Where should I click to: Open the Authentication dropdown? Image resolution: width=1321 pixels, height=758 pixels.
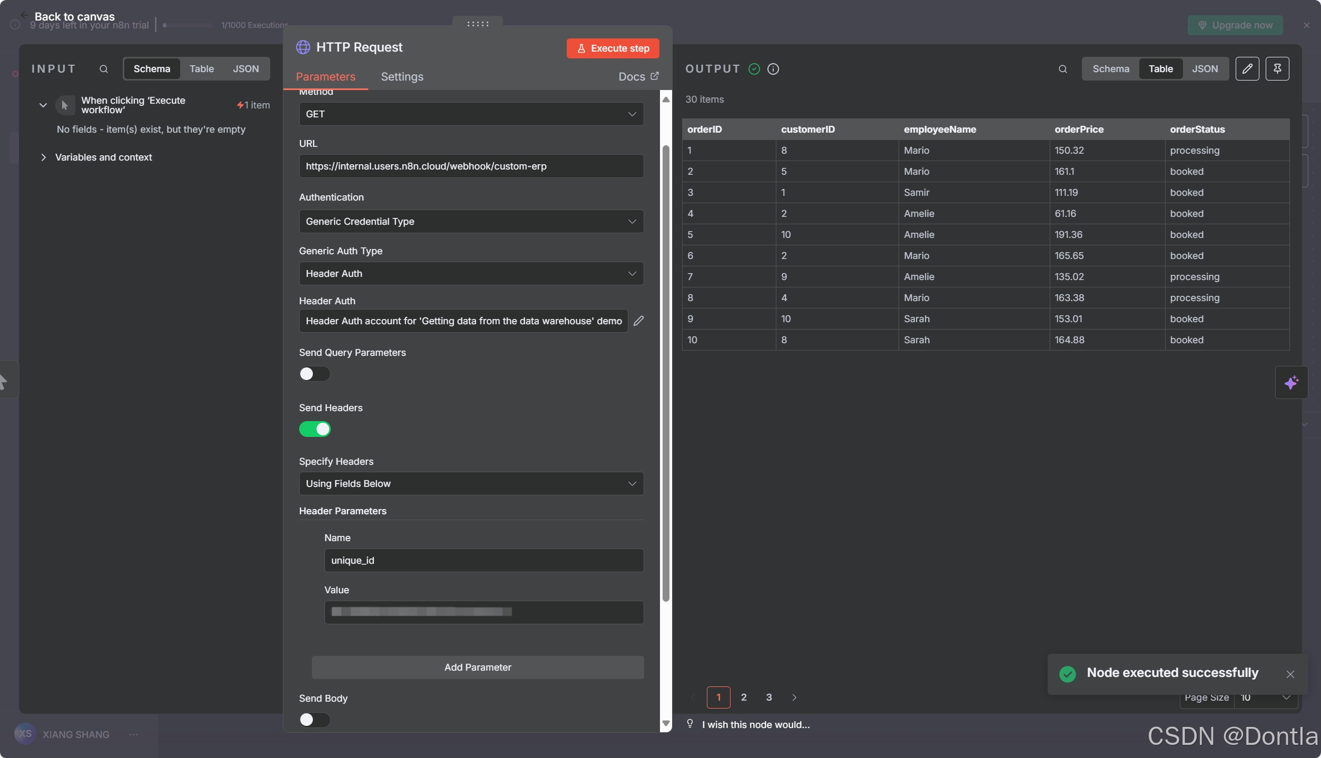pyautogui.click(x=471, y=222)
